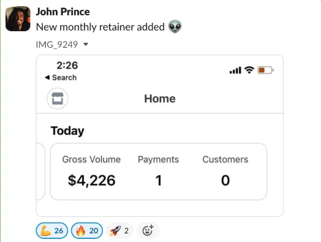The image size is (321, 242).
Task: Toggle the rocket emoji reaction
Action: click(119, 230)
